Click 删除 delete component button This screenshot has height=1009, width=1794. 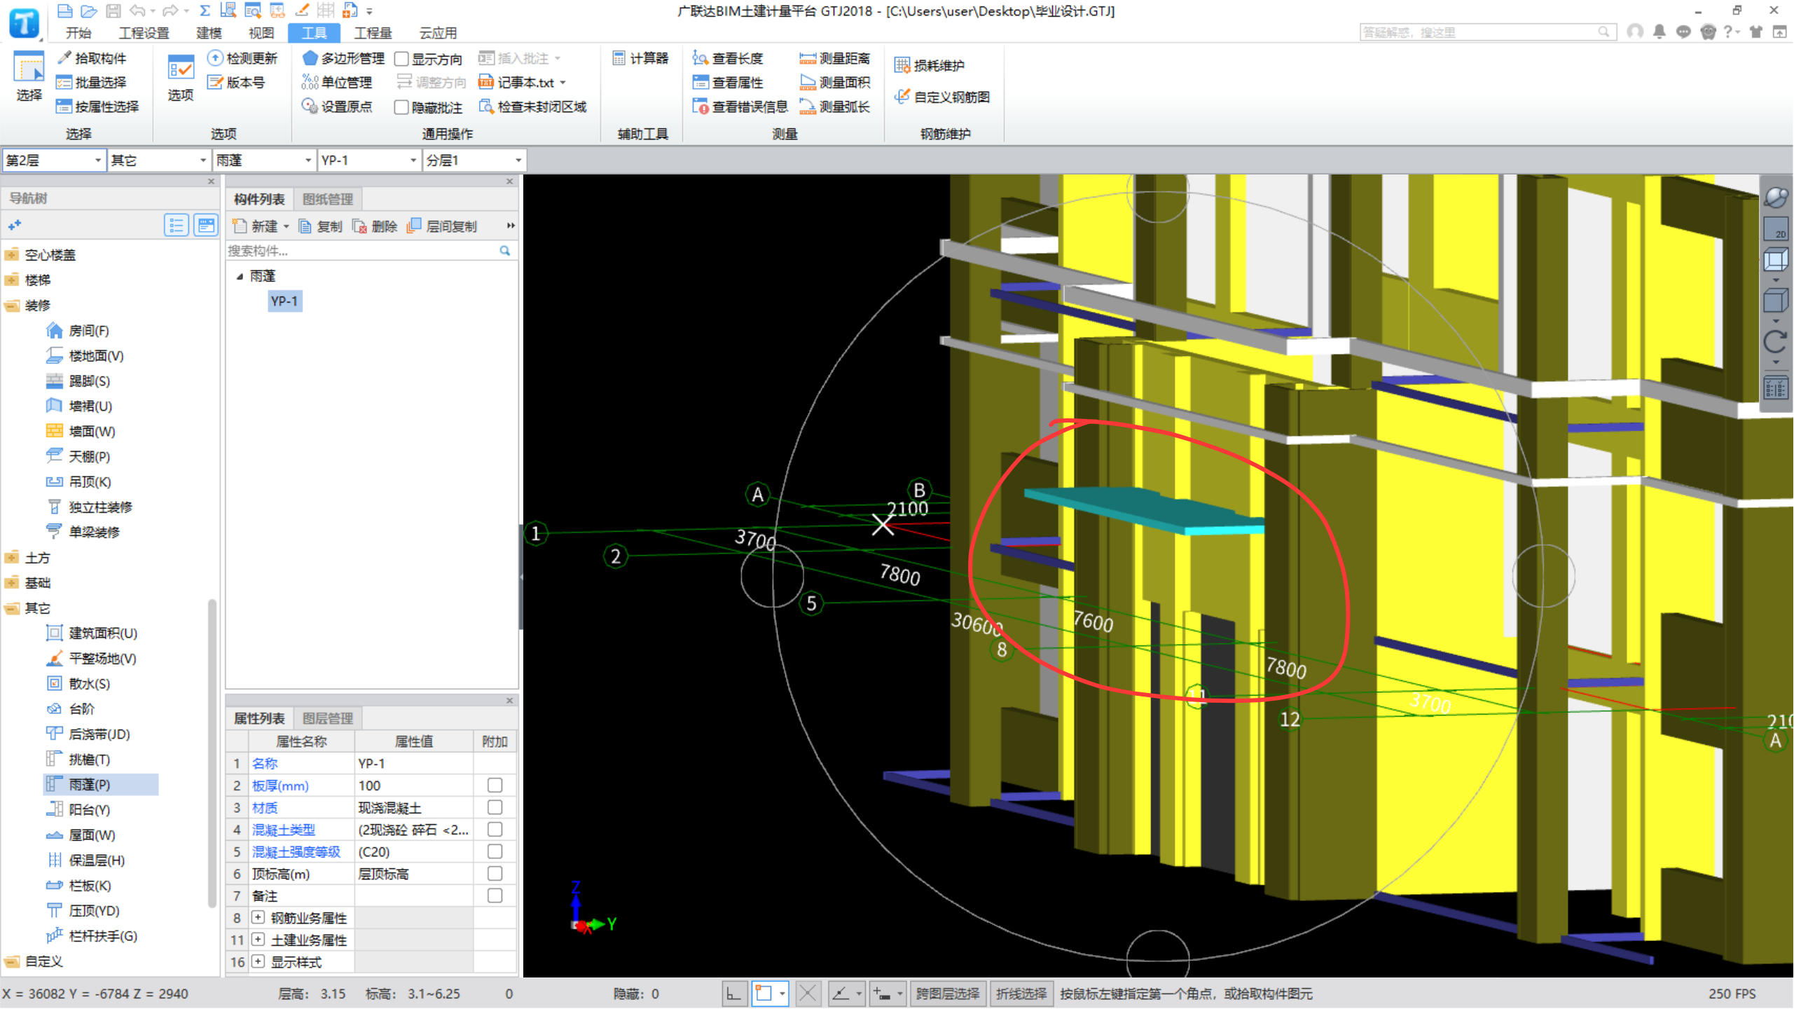point(375,226)
